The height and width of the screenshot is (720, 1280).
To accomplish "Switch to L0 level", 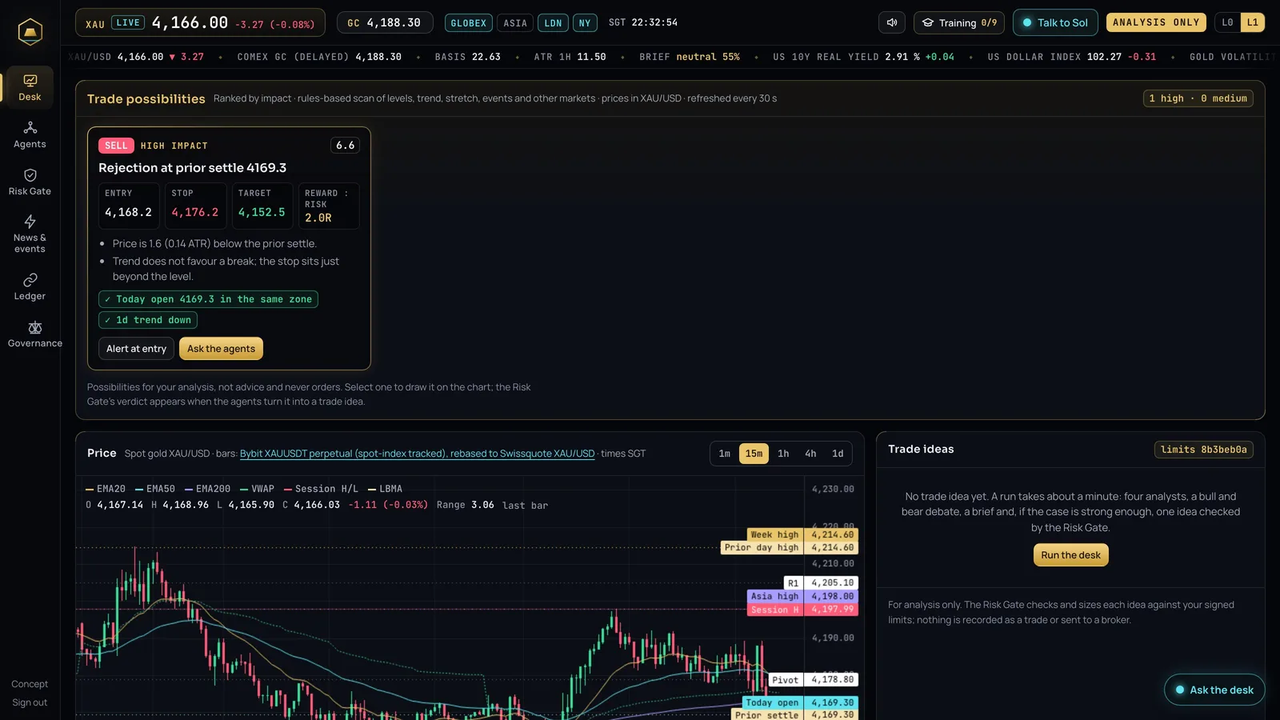I will [1227, 22].
